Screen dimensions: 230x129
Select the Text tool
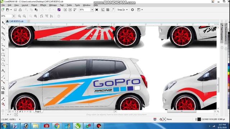[3, 71]
